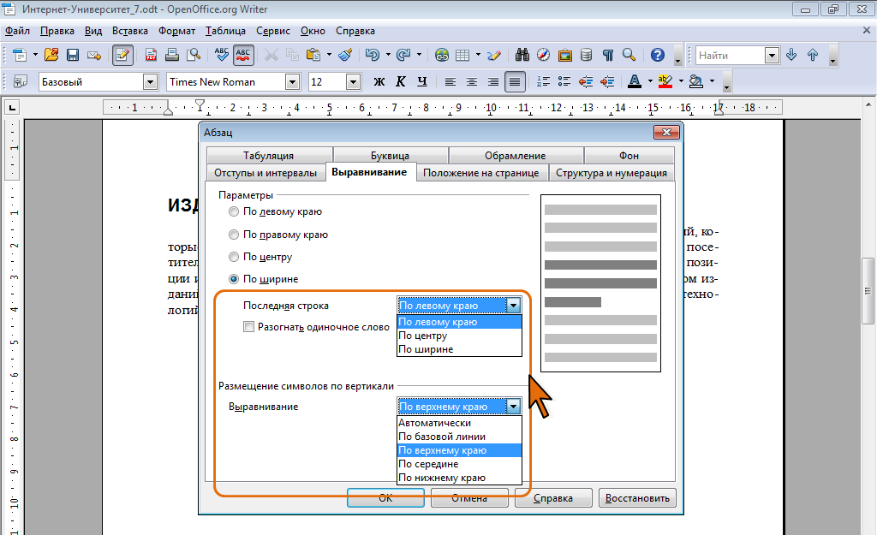877x535 pixels.
Task: Click the New document icon
Action: pyautogui.click(x=20, y=55)
